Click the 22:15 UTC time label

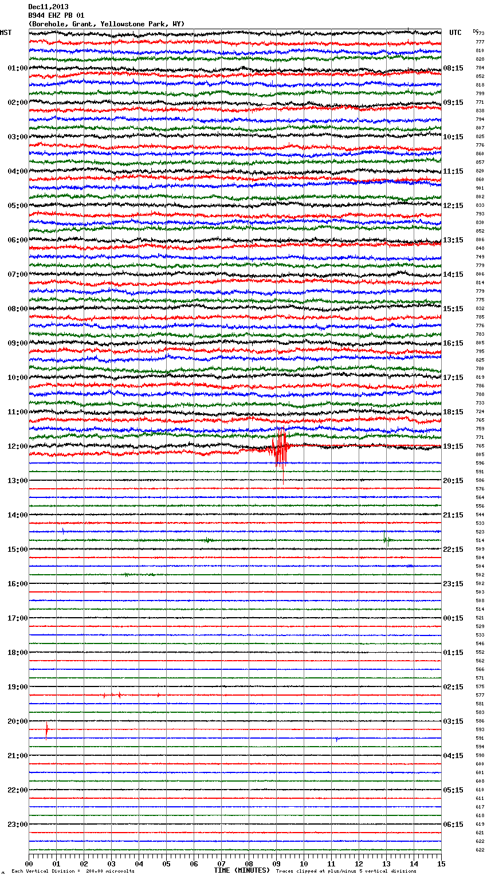tap(453, 550)
